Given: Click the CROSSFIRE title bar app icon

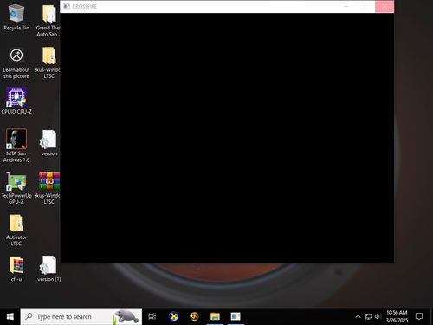Looking at the screenshot, I should 67,6.
